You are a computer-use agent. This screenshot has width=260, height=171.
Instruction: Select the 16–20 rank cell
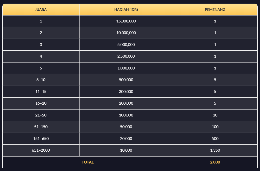pyautogui.click(x=41, y=103)
